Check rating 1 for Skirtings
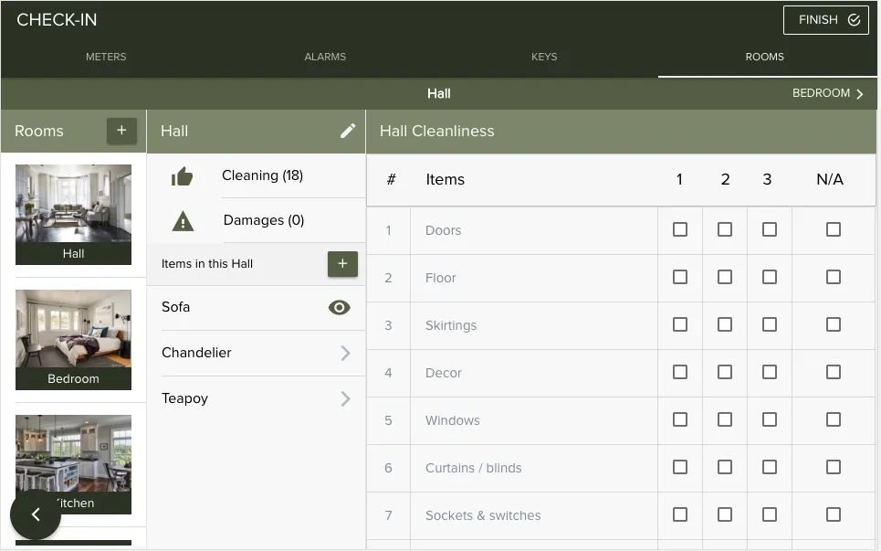Image resolution: width=881 pixels, height=551 pixels. pos(680,324)
